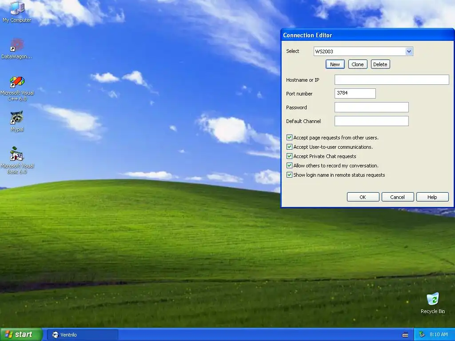
Task: Toggle Accept page requests from other users
Action: (289, 138)
